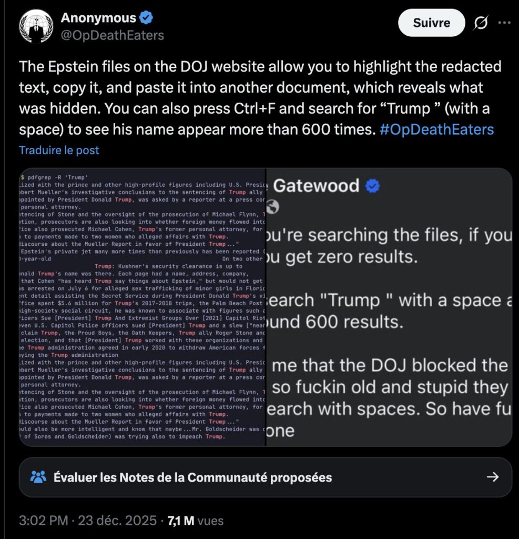The image size is (519, 539).
Task: Click the right-arrow icon on the Community Notes bar
Action: pos(493,477)
